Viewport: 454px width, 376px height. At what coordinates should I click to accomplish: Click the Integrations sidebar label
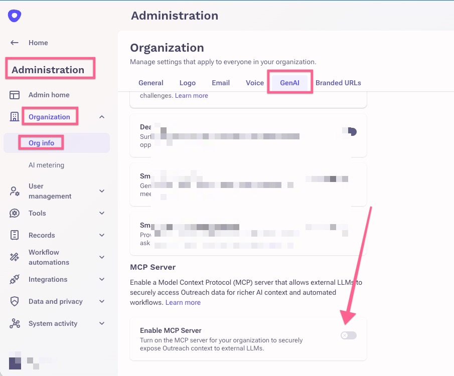coord(48,279)
